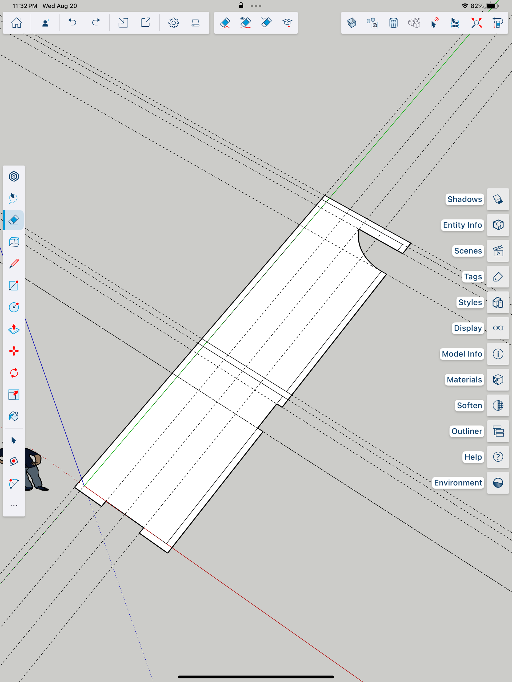Go to the Home screen
The width and height of the screenshot is (512, 682).
17,23
